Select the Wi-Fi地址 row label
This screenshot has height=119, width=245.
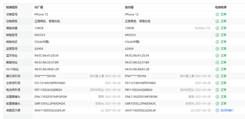coord(13,69)
